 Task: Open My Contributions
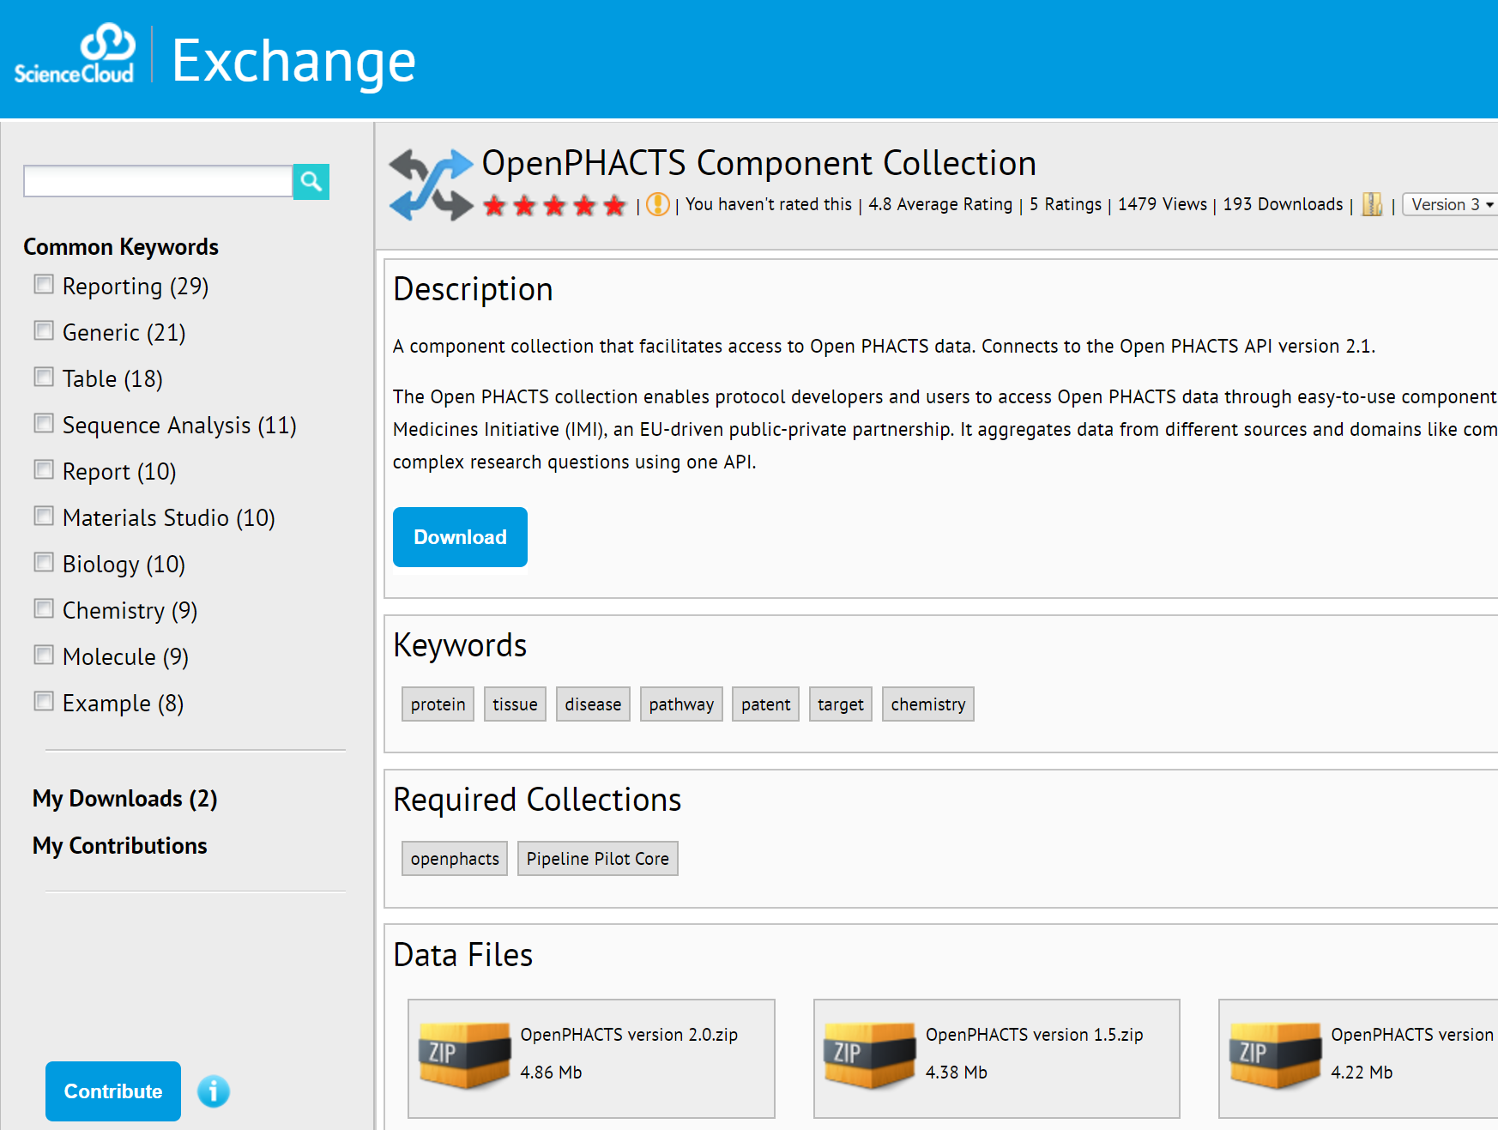tap(120, 846)
